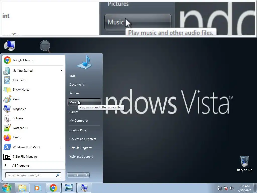Open Windows Explorer from taskbar
Image resolution: width=257 pixels, height=193 pixels.
(22, 188)
